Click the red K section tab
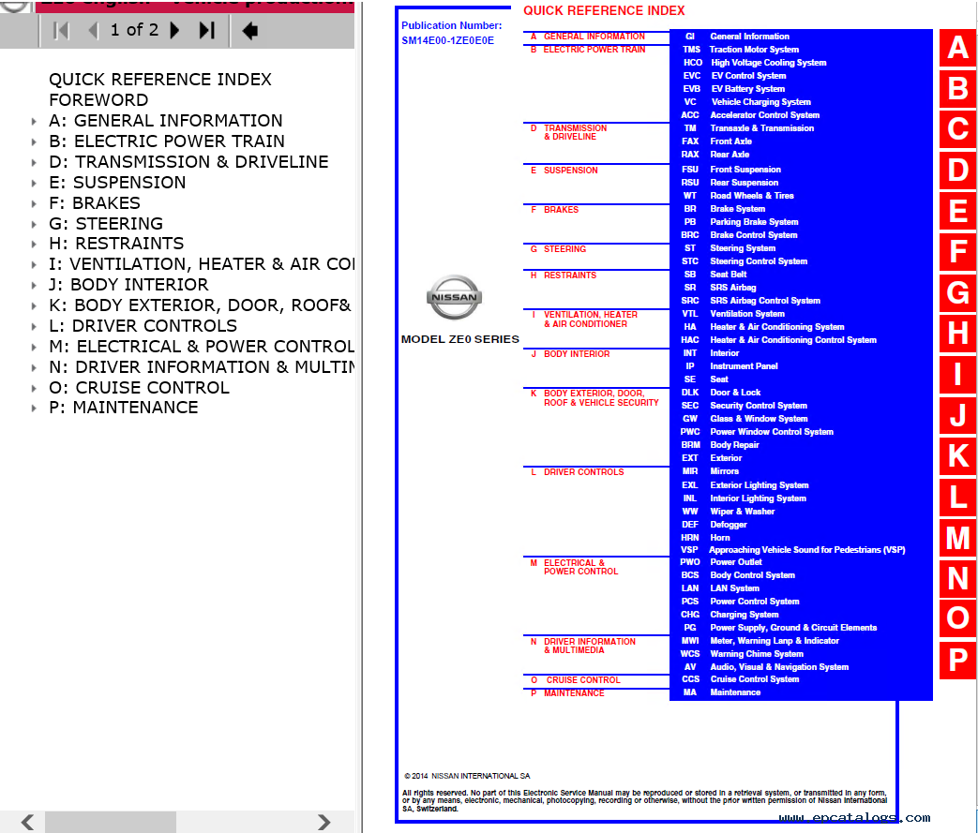 [958, 455]
